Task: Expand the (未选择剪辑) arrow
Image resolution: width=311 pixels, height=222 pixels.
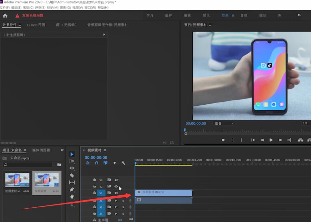Action: [x=104, y=35]
